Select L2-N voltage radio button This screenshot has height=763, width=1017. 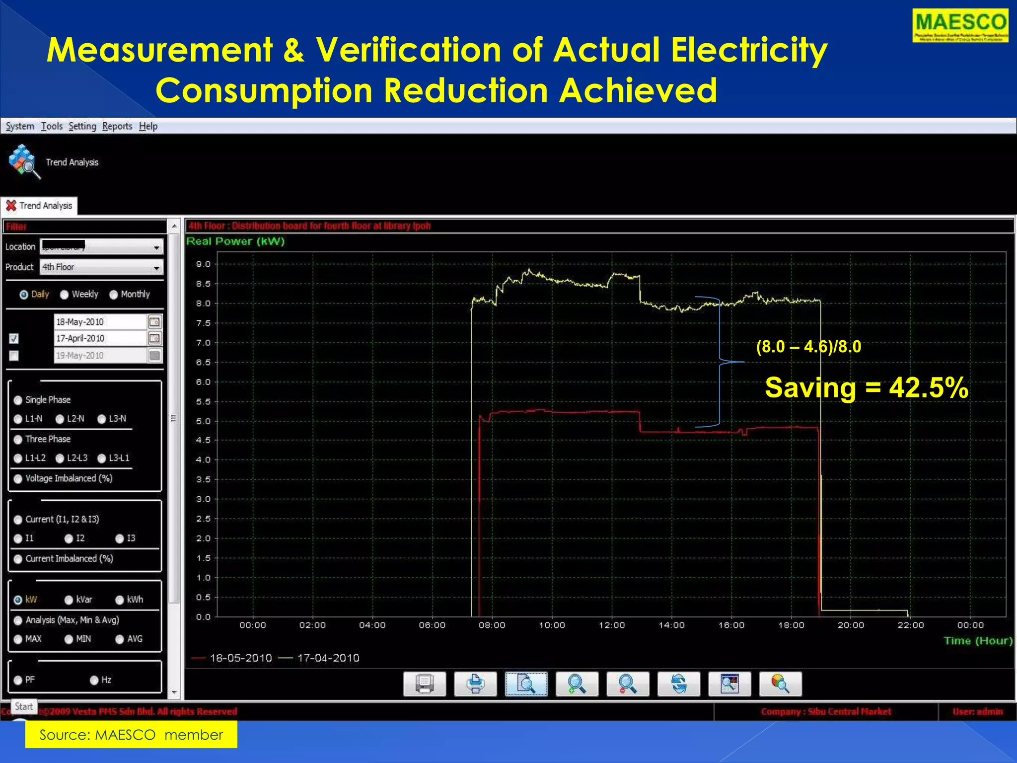[x=60, y=419]
